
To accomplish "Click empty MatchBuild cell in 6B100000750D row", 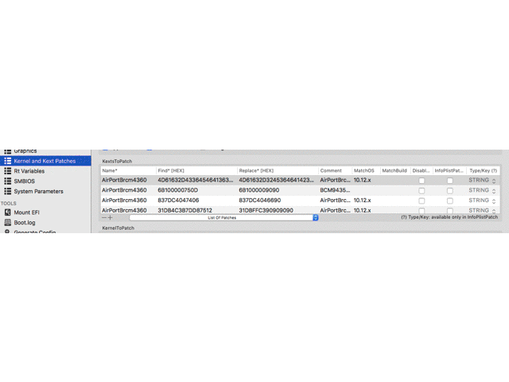I will pos(395,190).
